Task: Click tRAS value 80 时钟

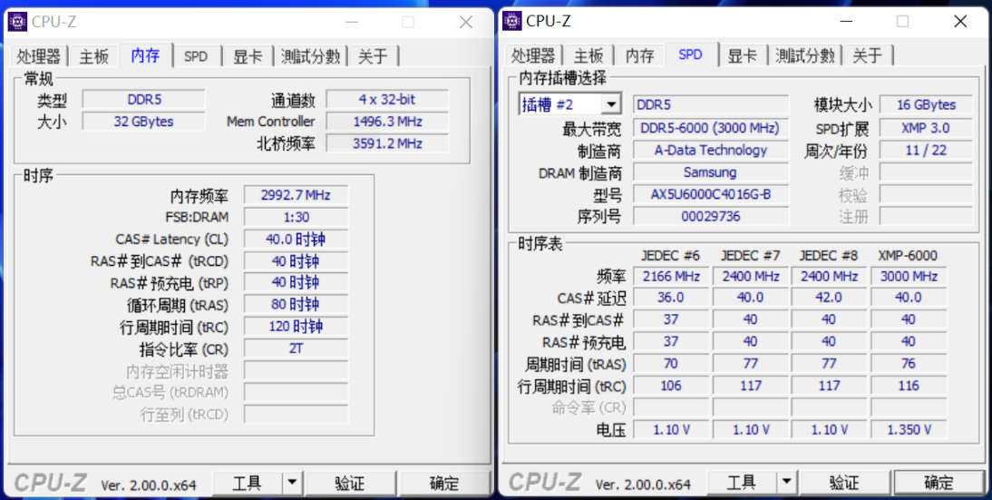Action: coord(297,304)
